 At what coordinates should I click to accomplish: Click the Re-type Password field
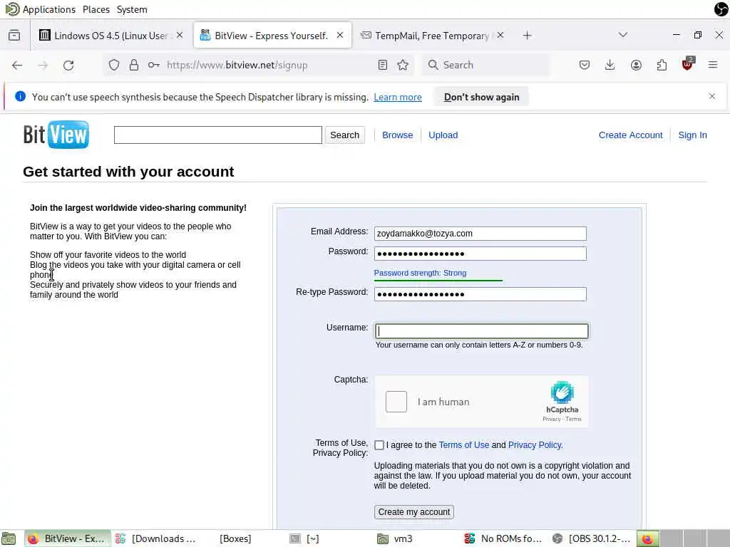pyautogui.click(x=480, y=294)
